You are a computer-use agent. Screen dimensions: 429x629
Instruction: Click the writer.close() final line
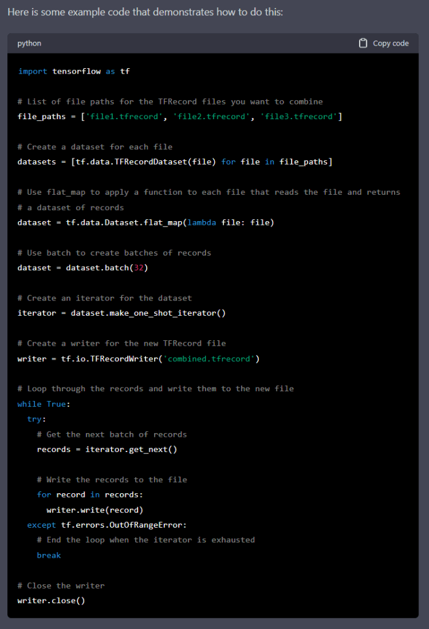click(x=52, y=601)
